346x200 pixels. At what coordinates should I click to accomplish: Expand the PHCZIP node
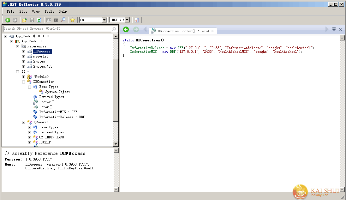(30, 142)
